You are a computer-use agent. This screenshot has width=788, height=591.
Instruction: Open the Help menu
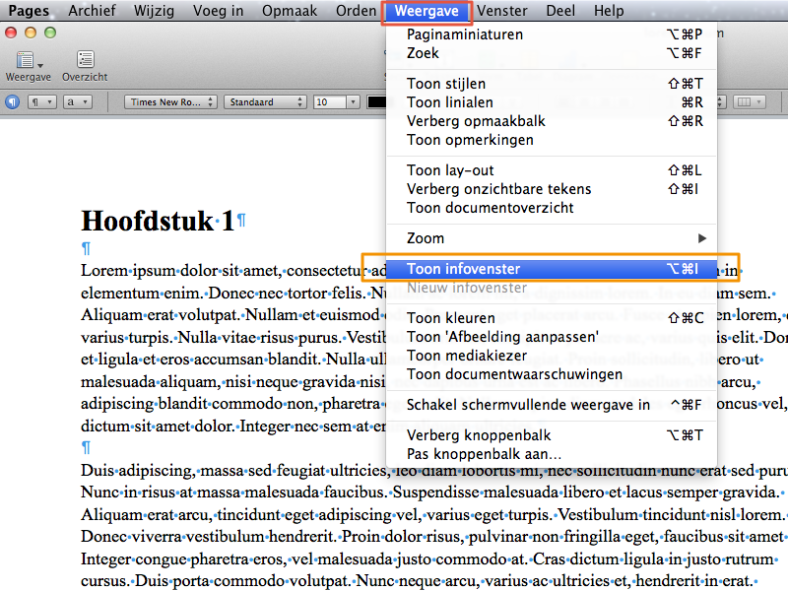click(609, 11)
